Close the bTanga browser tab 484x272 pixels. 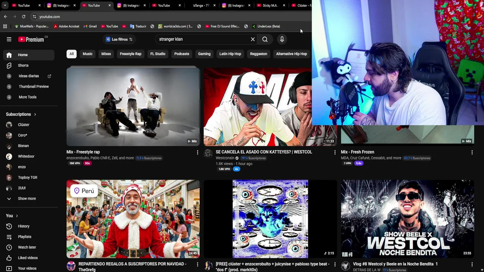pyautogui.click(x=214, y=5)
